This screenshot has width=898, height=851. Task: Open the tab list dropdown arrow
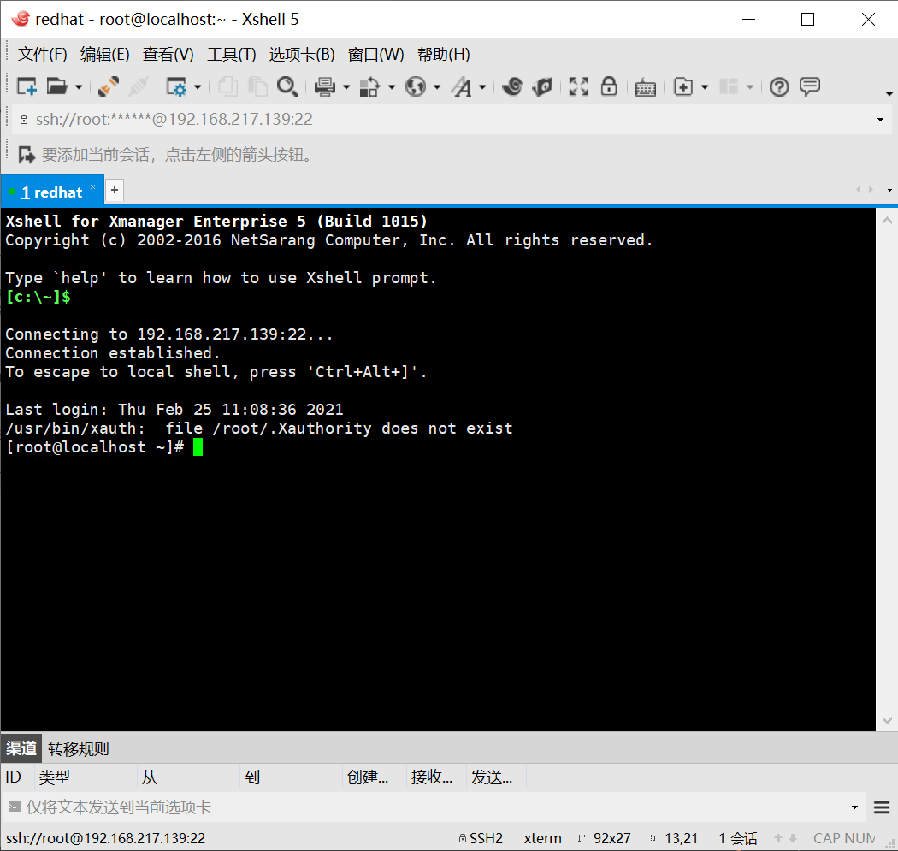click(x=889, y=190)
